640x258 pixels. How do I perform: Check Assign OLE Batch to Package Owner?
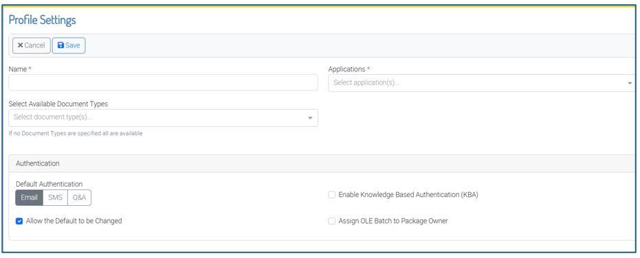pyautogui.click(x=332, y=221)
